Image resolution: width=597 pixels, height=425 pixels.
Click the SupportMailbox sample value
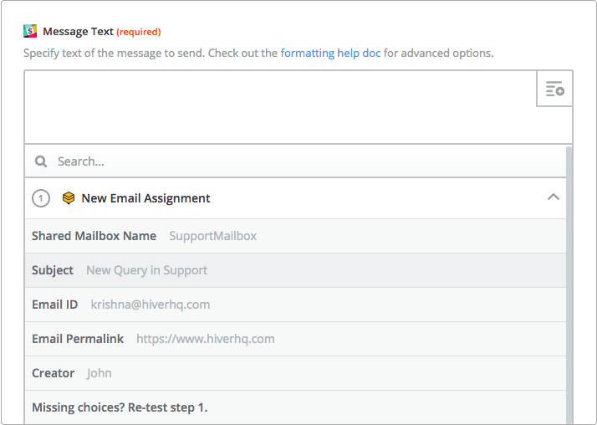tap(213, 236)
